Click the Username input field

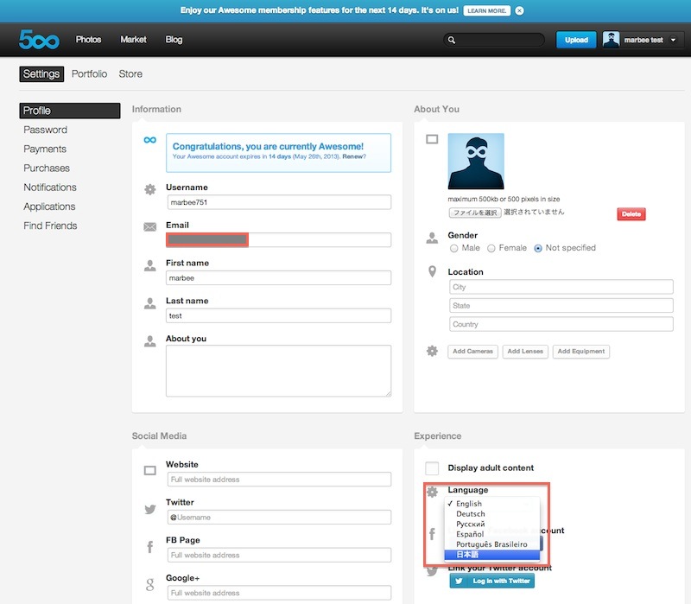point(278,202)
